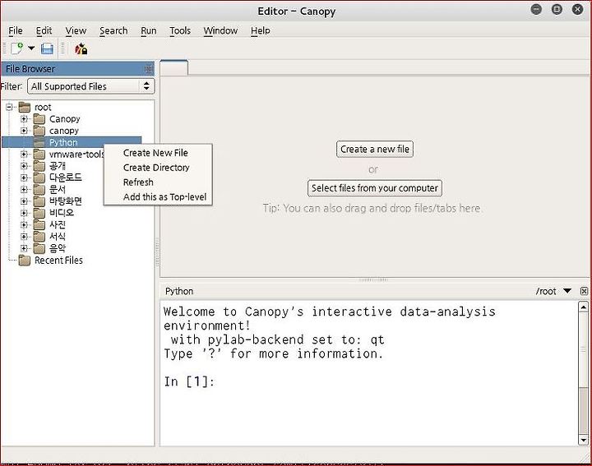Open the Tools menu
This screenshot has height=466, width=592.
tap(180, 30)
